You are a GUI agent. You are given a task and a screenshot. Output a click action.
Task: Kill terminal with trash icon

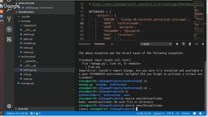(x=190, y=44)
